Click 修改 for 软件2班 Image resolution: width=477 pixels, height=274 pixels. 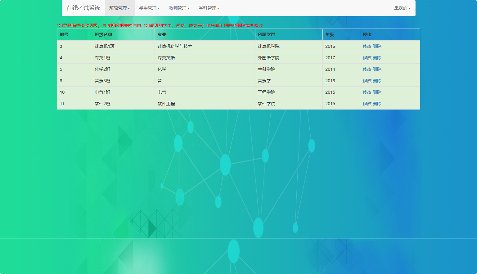pyautogui.click(x=366, y=103)
